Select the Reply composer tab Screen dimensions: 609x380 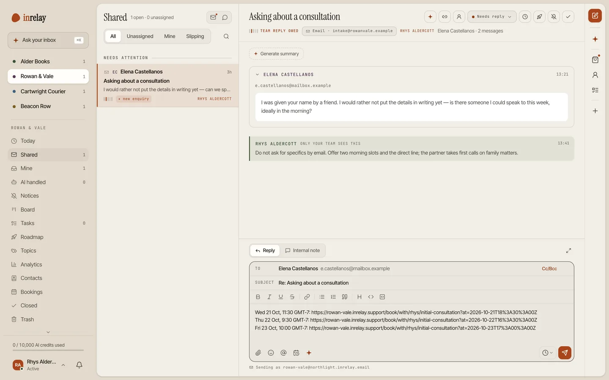pos(265,250)
